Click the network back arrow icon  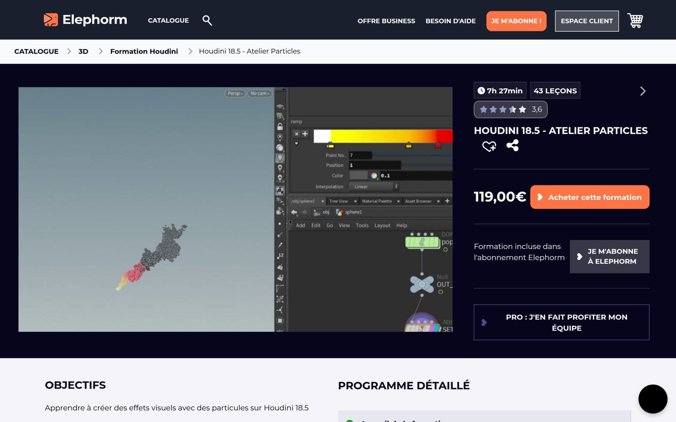(x=294, y=212)
